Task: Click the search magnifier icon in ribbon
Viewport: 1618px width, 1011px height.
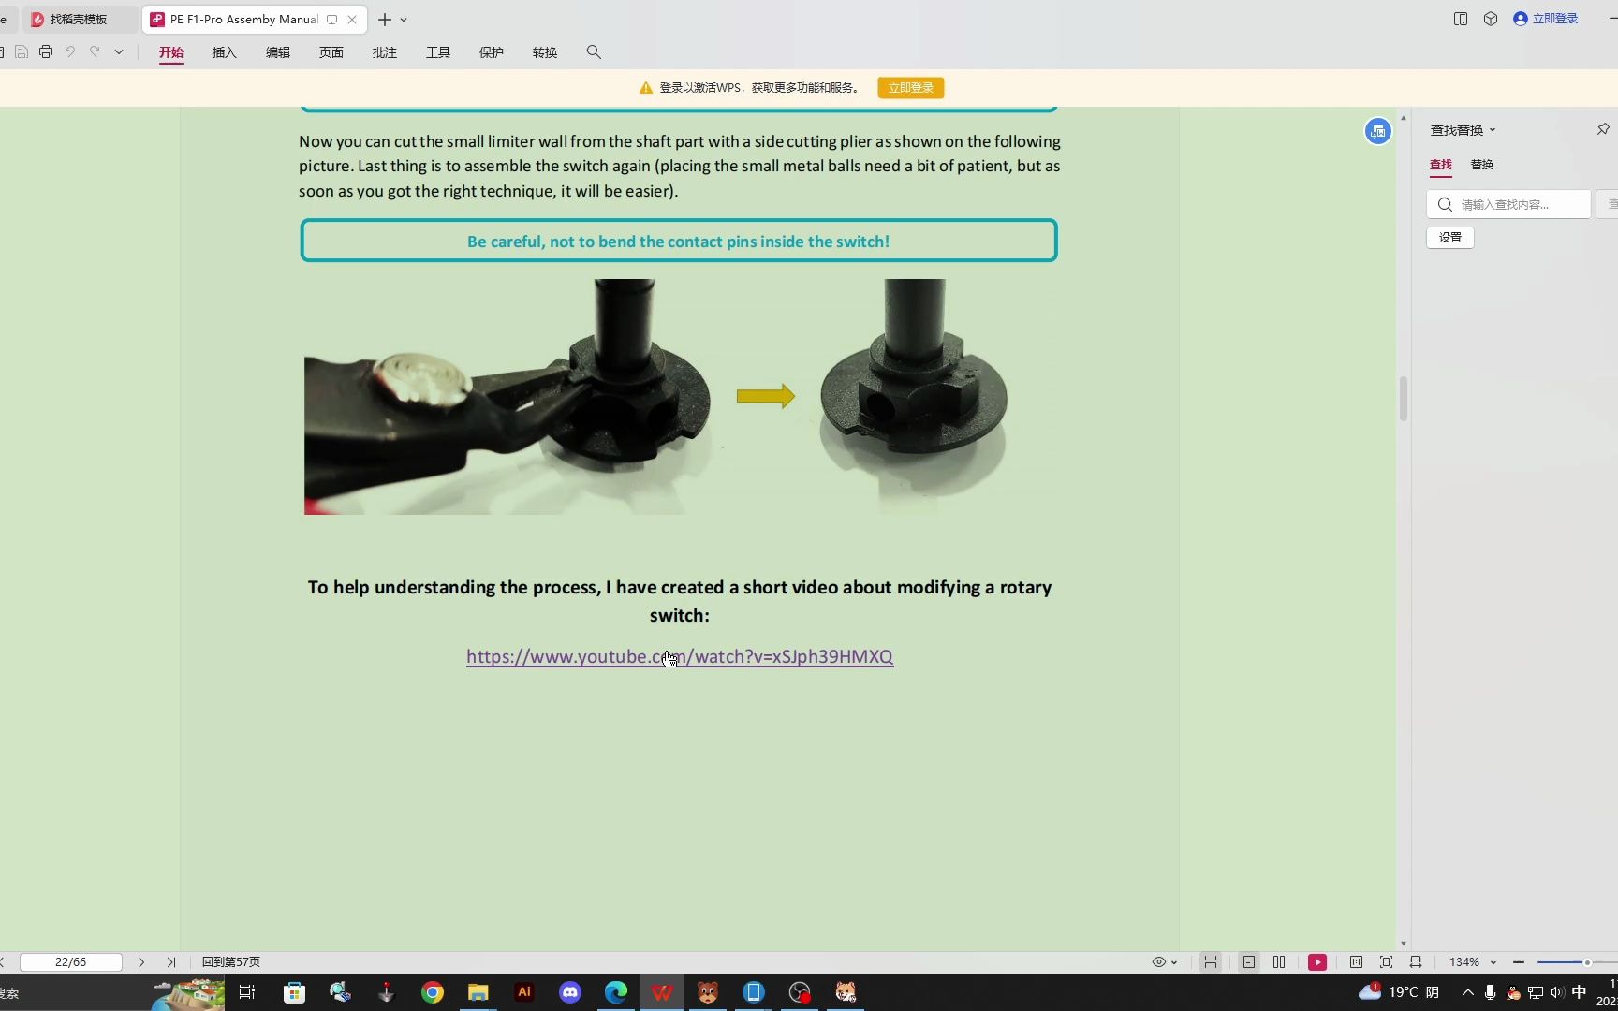Action: click(x=594, y=52)
